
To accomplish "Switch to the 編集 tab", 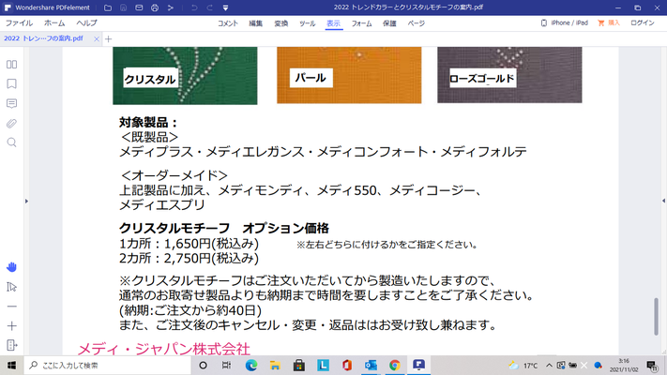I will point(256,23).
